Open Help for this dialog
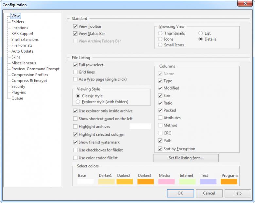 pos(238,193)
